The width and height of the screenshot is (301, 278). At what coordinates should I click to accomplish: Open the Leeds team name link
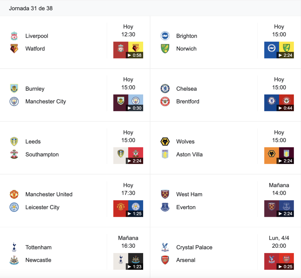[33, 142]
